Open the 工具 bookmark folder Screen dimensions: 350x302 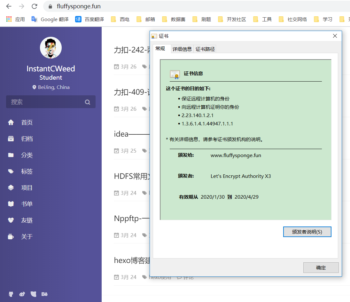coord(262,20)
